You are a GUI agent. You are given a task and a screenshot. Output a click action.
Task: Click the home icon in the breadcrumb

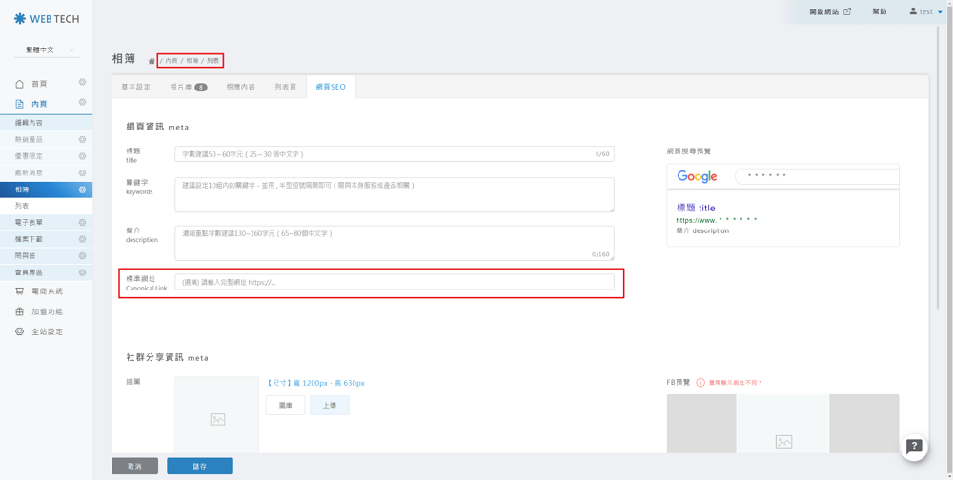point(152,61)
